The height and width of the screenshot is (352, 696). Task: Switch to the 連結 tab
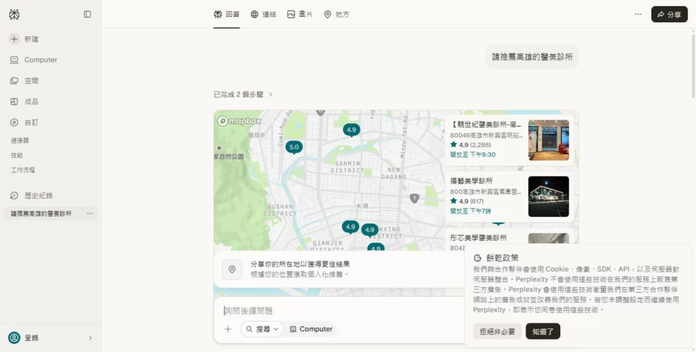coord(263,14)
